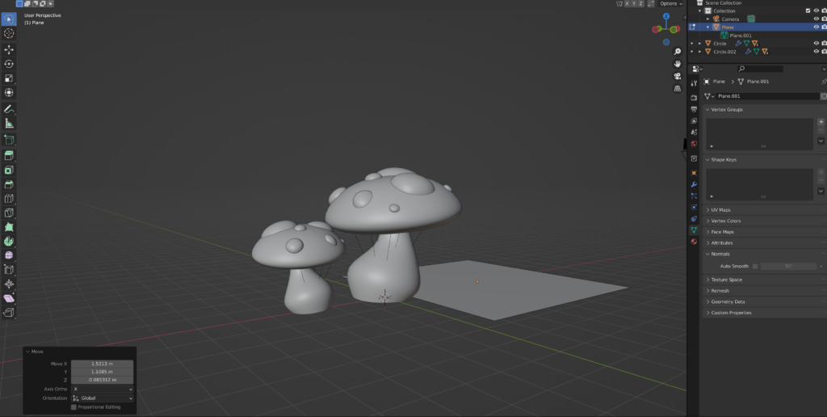
Task: Activate the Cursor tool
Action: [9, 33]
